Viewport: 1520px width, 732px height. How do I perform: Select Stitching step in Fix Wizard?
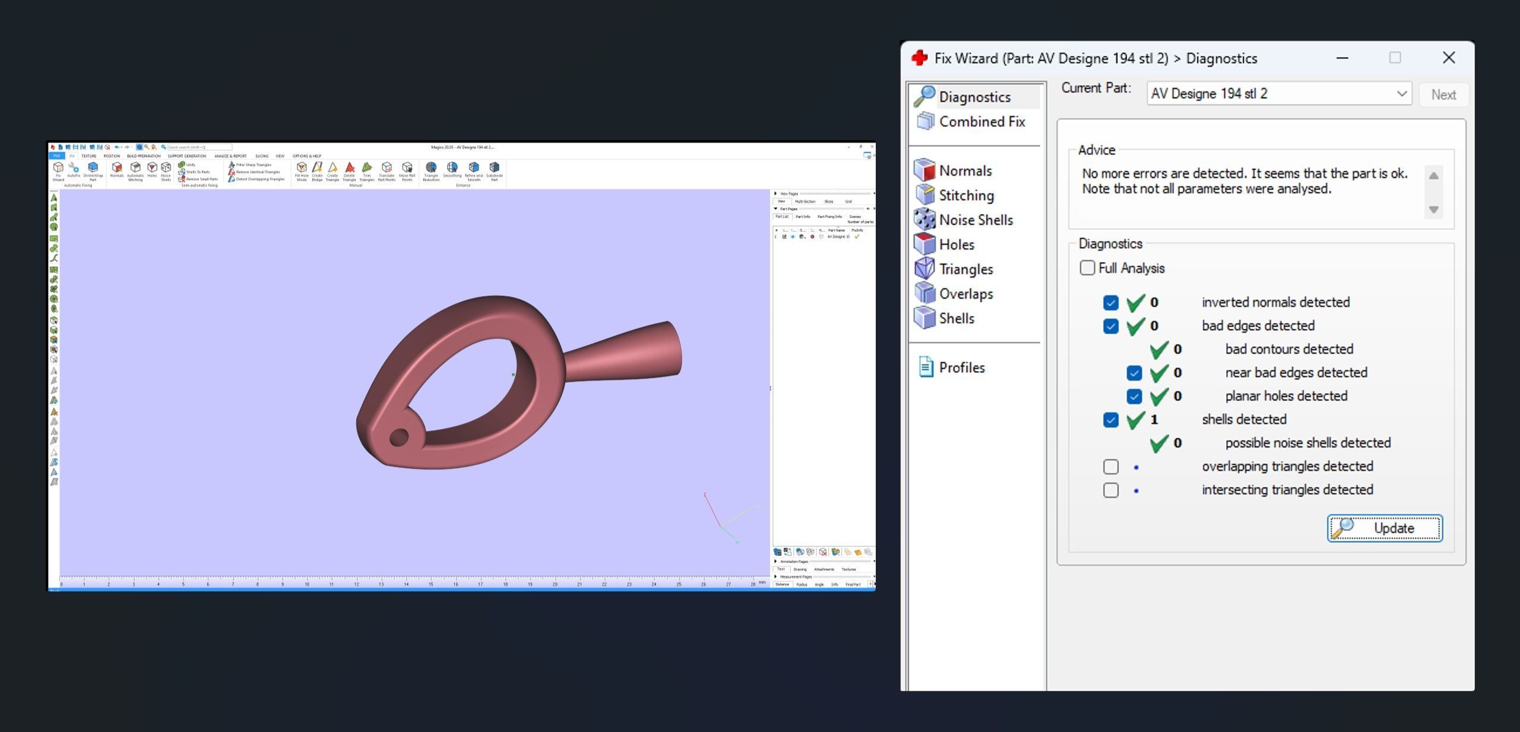(965, 195)
